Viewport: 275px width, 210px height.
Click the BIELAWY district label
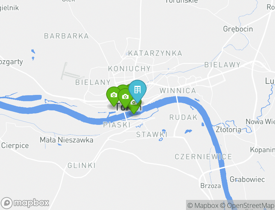tap(222, 65)
